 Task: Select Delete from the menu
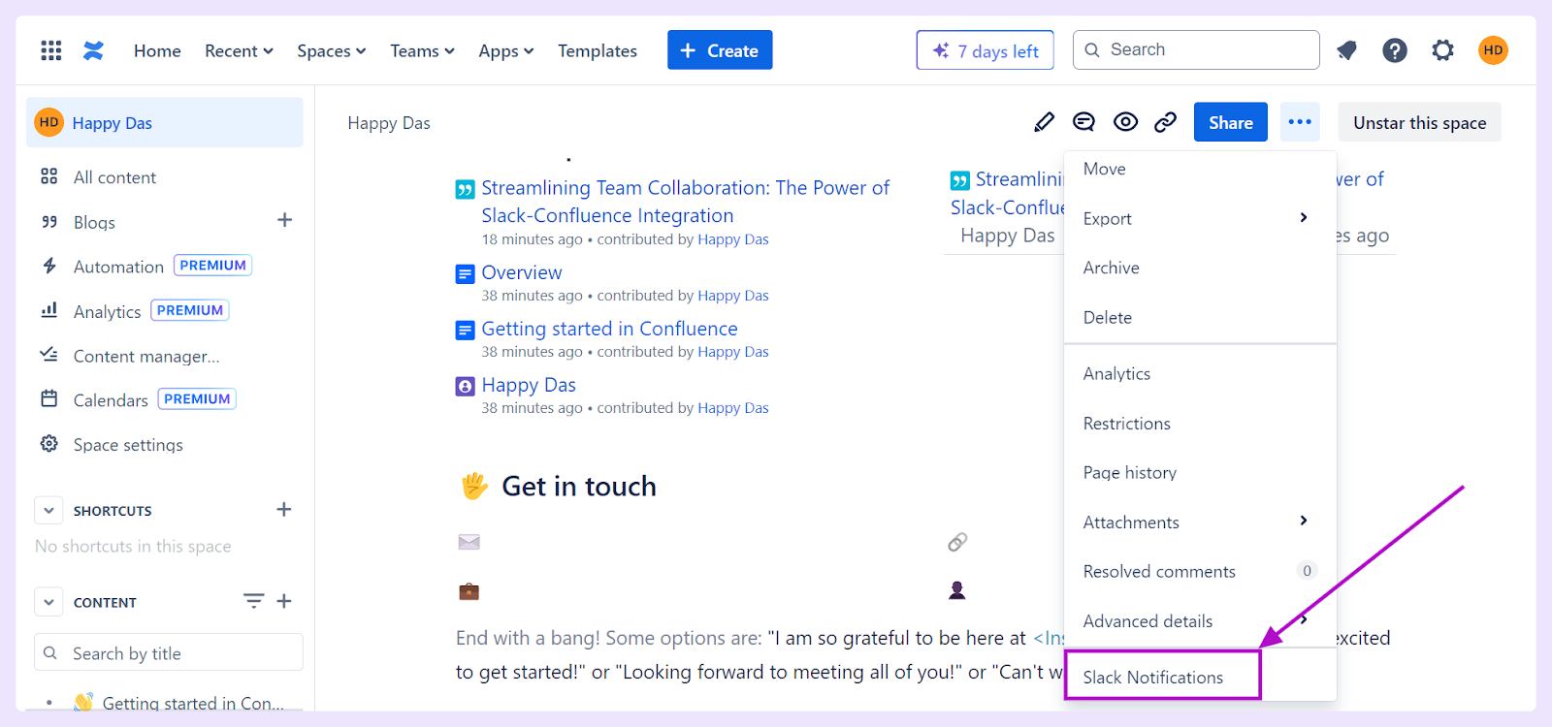point(1200,317)
